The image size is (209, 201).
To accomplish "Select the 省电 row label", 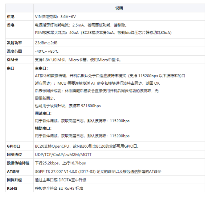I will [11, 25].
